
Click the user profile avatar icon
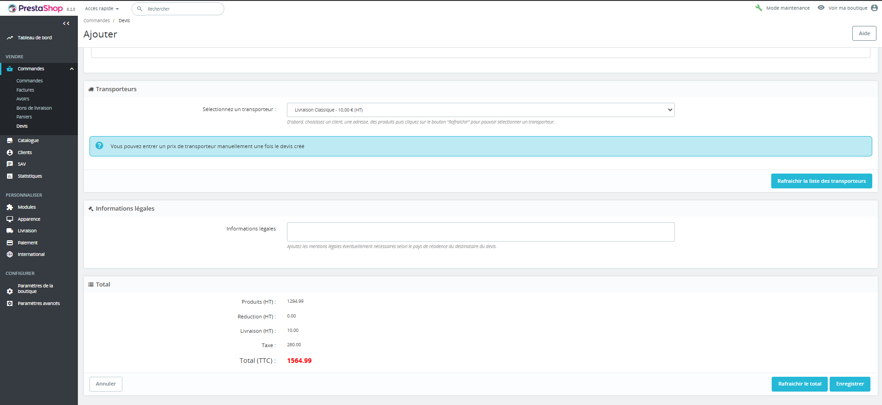click(874, 8)
